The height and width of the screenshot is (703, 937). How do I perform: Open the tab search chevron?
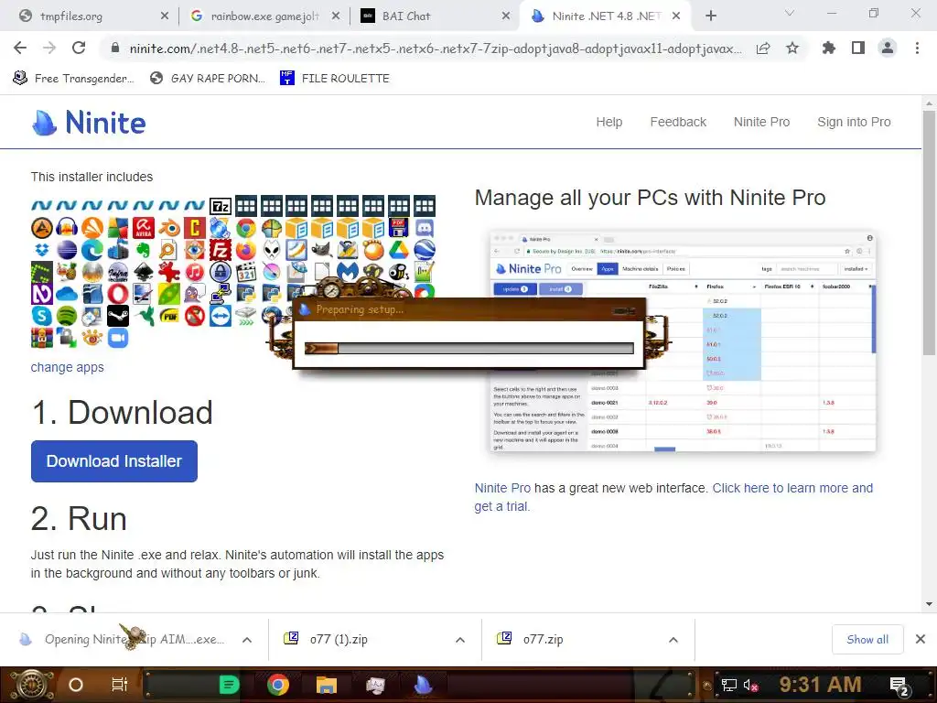coord(790,13)
